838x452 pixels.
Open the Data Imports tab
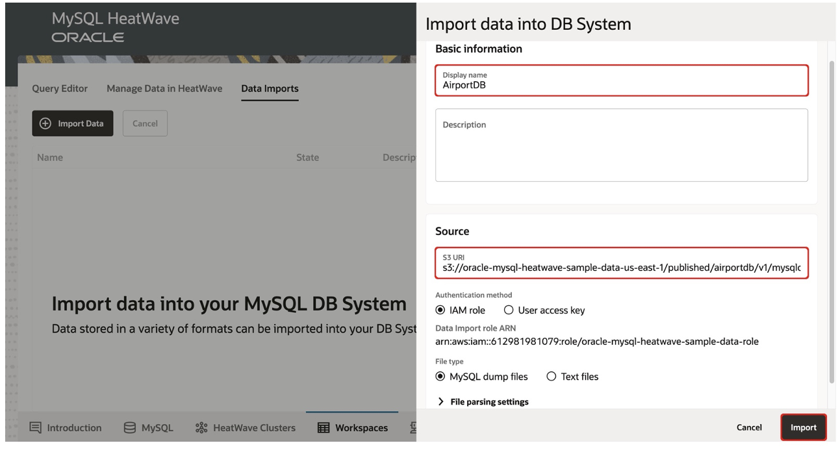[270, 88]
